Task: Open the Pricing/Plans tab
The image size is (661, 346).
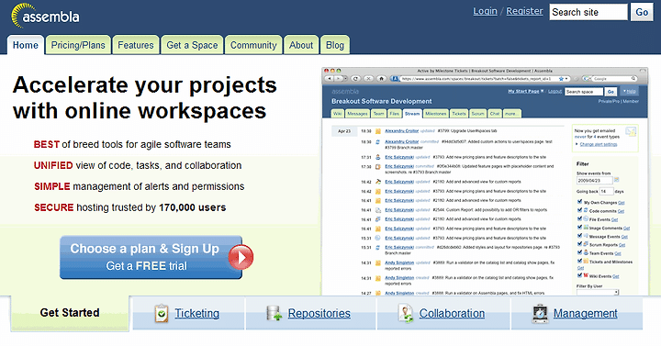Action: pos(78,45)
